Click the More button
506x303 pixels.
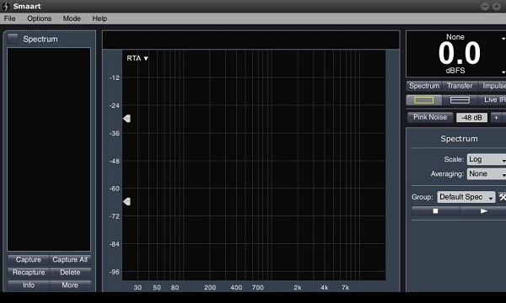click(70, 285)
